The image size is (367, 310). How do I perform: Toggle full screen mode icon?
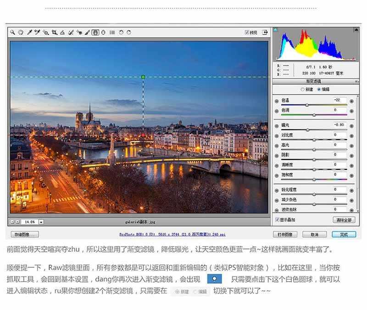pyautogui.click(x=264, y=33)
